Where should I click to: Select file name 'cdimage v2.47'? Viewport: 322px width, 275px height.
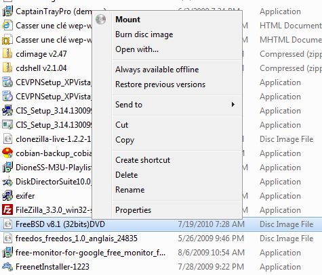(41, 54)
